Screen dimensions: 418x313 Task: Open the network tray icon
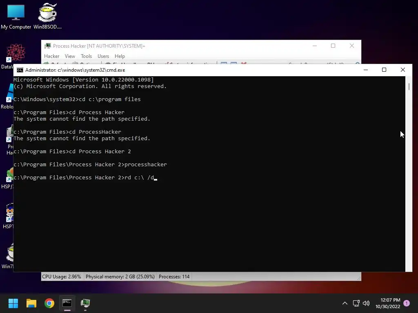click(356, 303)
